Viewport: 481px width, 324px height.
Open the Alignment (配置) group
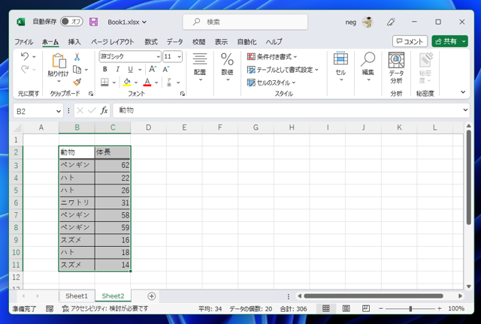(x=200, y=67)
